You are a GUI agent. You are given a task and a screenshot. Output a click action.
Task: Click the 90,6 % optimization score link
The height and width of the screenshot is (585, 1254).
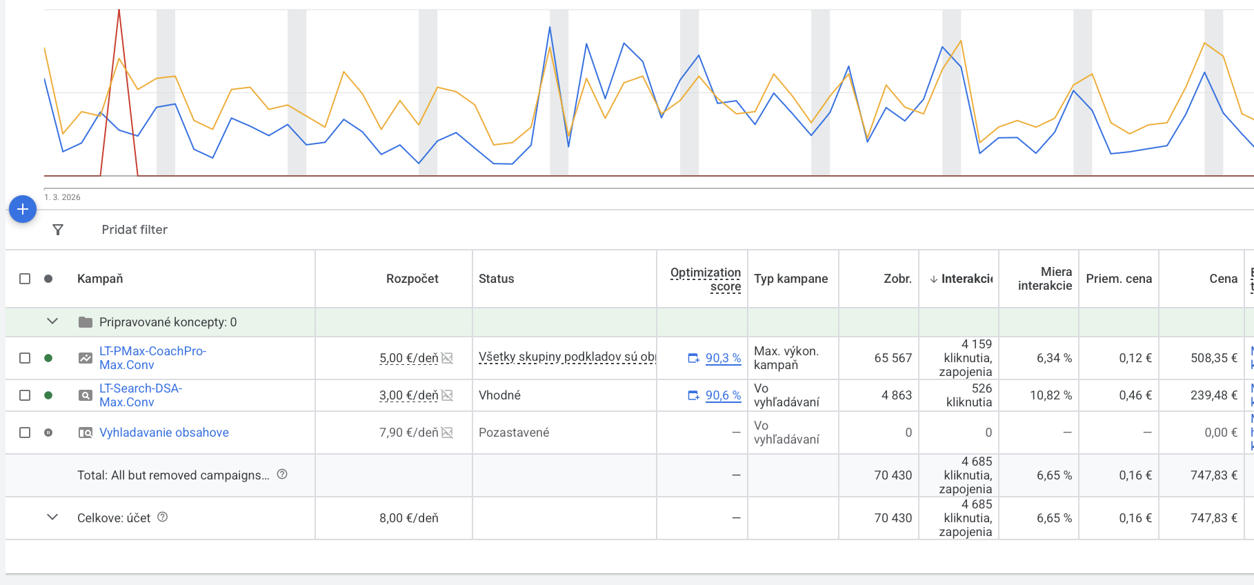[x=723, y=395]
